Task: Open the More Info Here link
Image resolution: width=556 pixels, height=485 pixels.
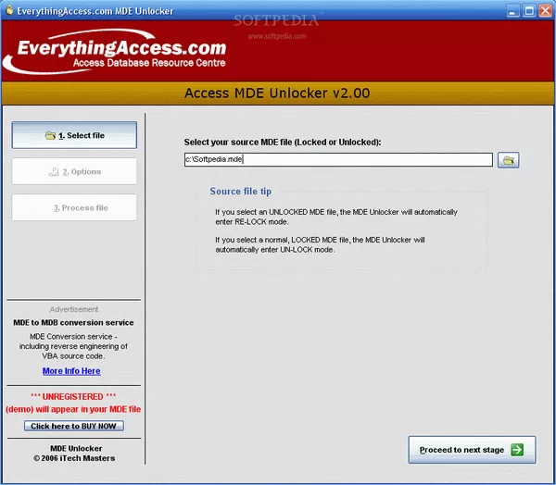Action: point(71,371)
